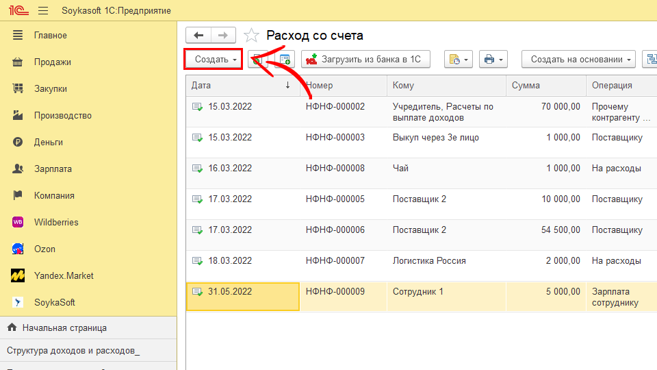Open the Деньги section

coord(48,142)
